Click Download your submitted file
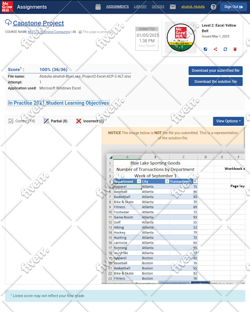Screen dimensions: 250x312 [x=215, y=70]
